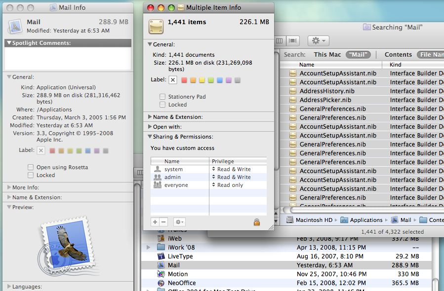Screen dimensions: 444x291
Task: Expand the Open with section
Action: [x=150, y=127]
